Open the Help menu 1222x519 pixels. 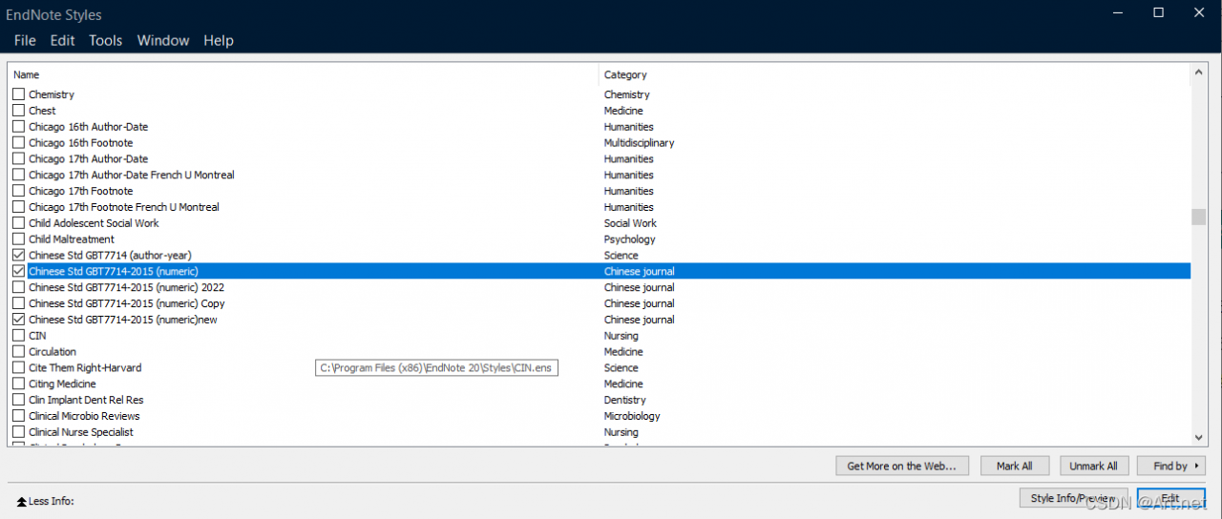pyautogui.click(x=219, y=40)
